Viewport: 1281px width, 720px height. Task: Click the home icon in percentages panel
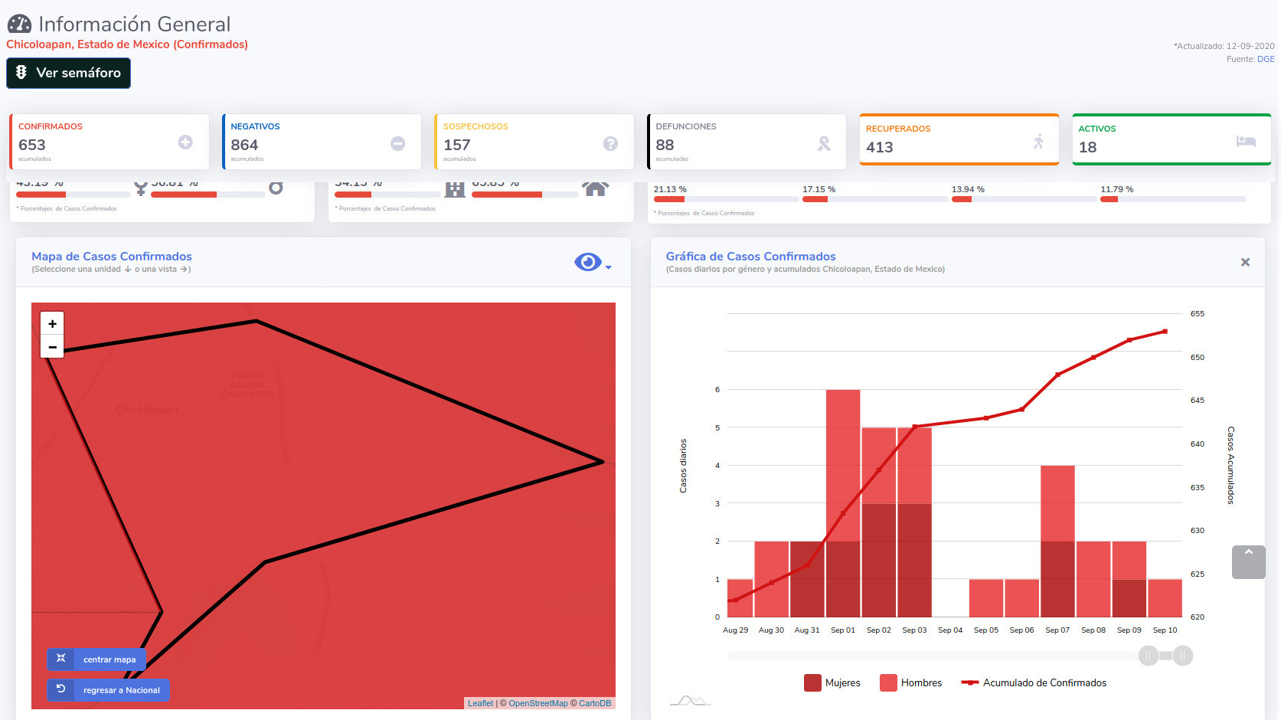pyautogui.click(x=595, y=188)
